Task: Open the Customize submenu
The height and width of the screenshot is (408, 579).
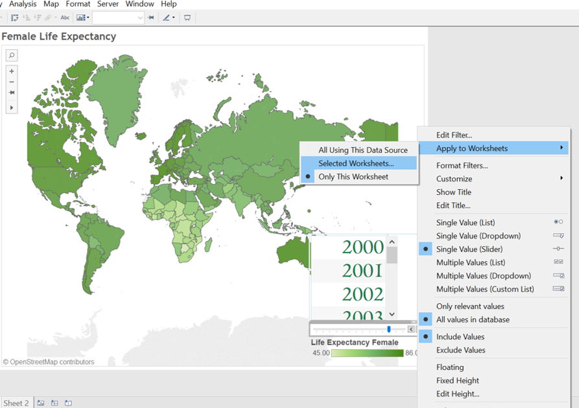Action: (x=454, y=179)
